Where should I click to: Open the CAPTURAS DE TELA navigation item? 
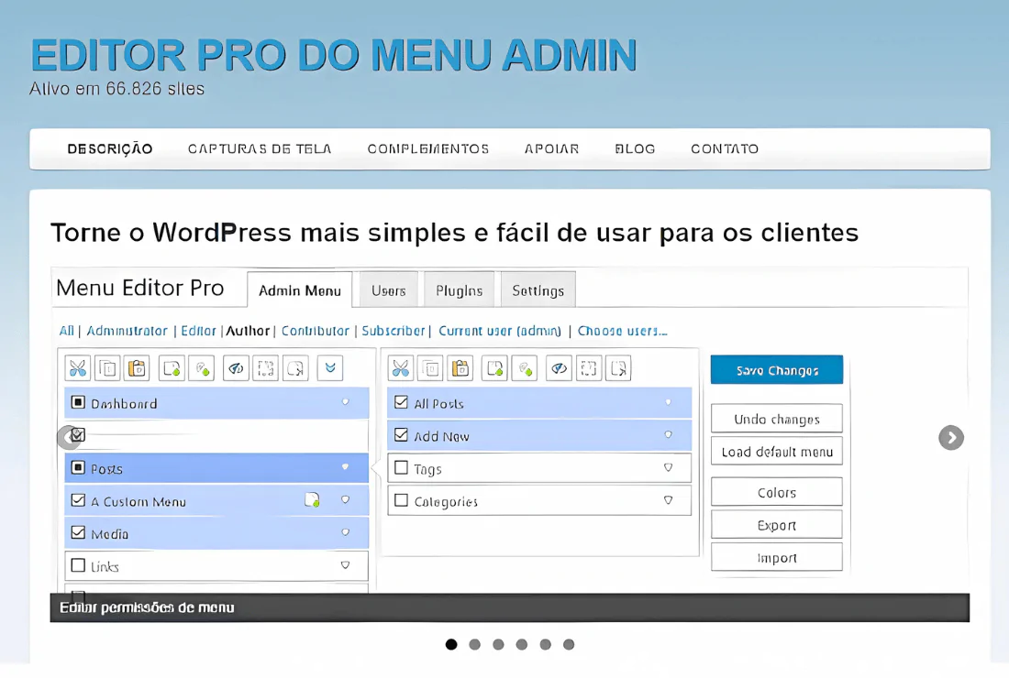pos(260,149)
